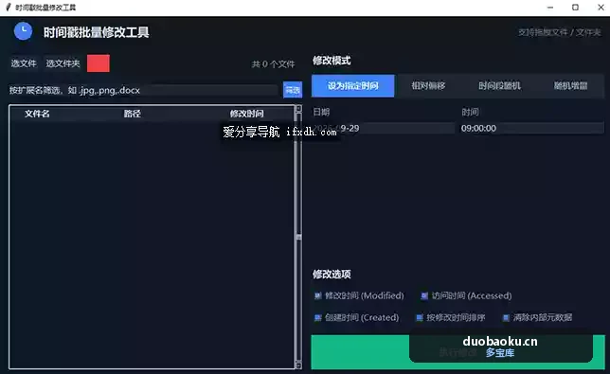Image resolution: width=610 pixels, height=374 pixels.
Task: Click the 选文件夹 button
Action: click(63, 63)
